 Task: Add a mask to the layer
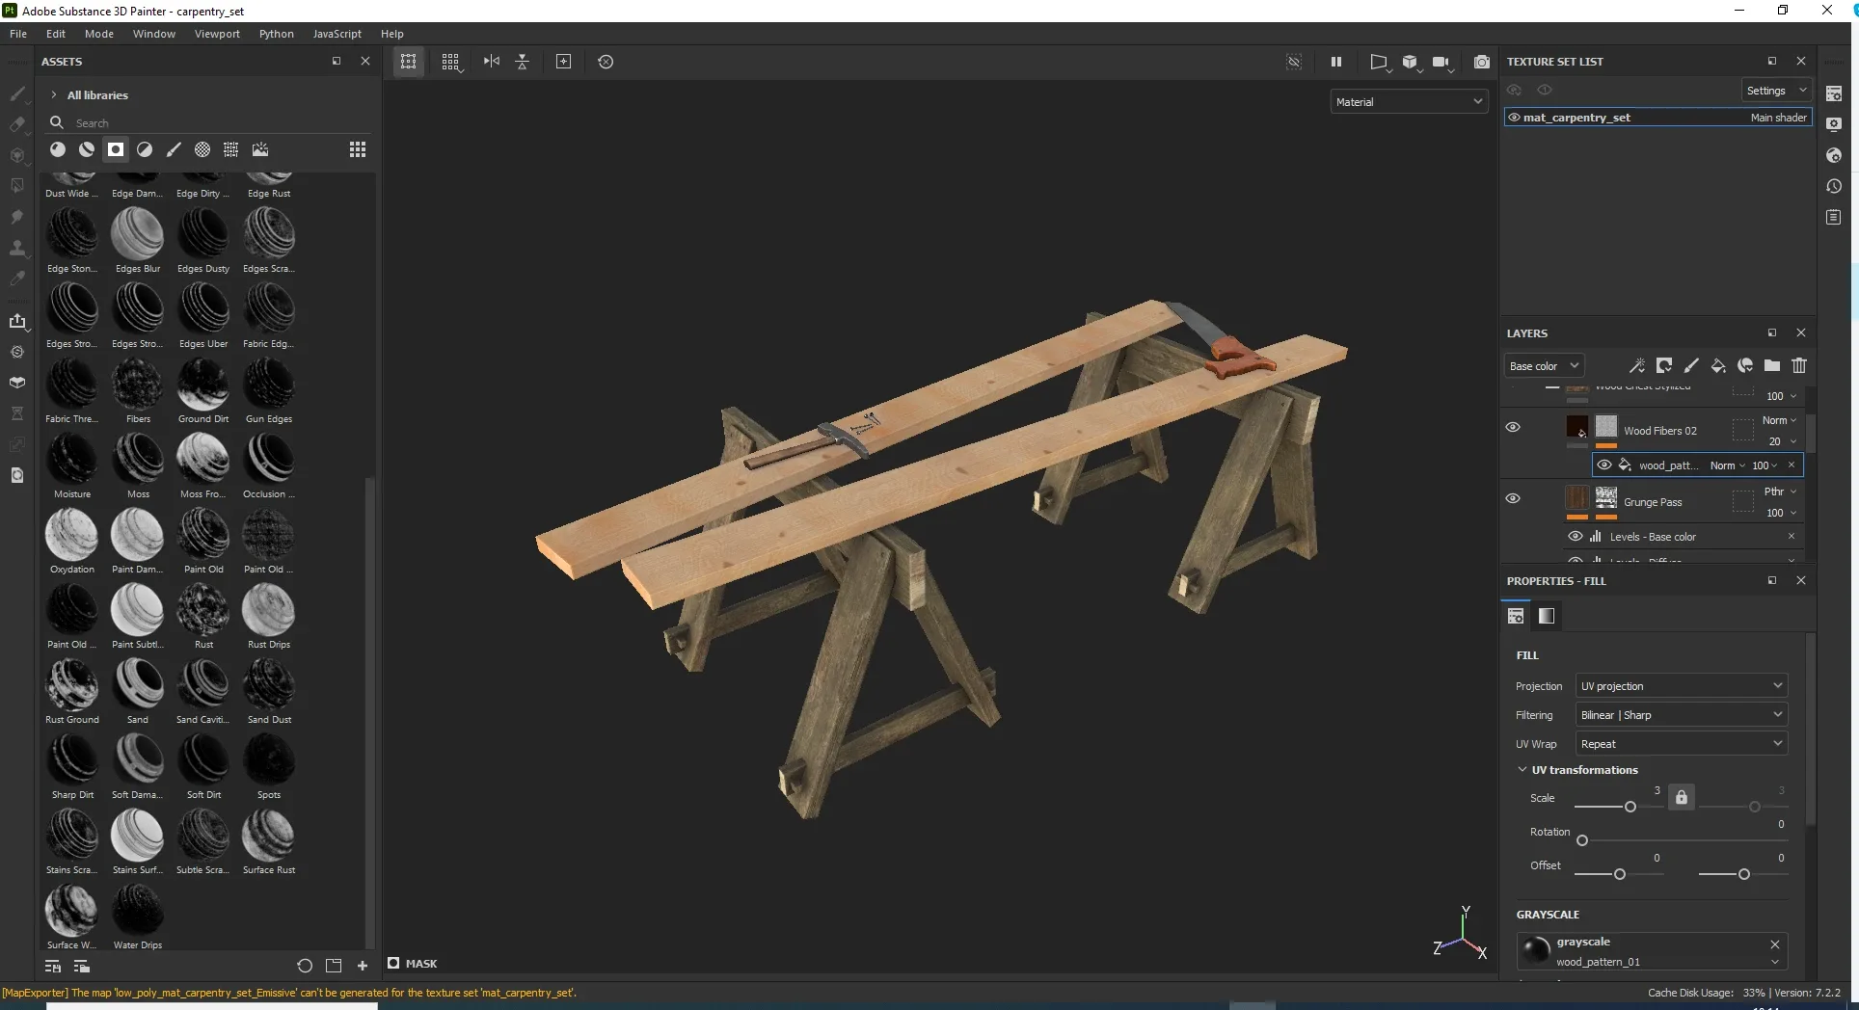tap(1664, 365)
